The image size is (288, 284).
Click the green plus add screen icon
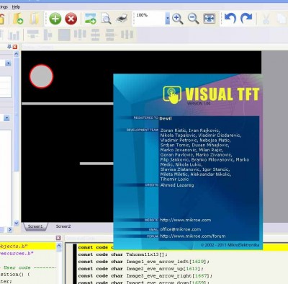(55, 19)
